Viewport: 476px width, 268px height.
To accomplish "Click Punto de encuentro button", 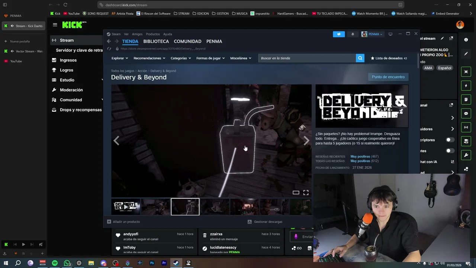I will 388,77.
